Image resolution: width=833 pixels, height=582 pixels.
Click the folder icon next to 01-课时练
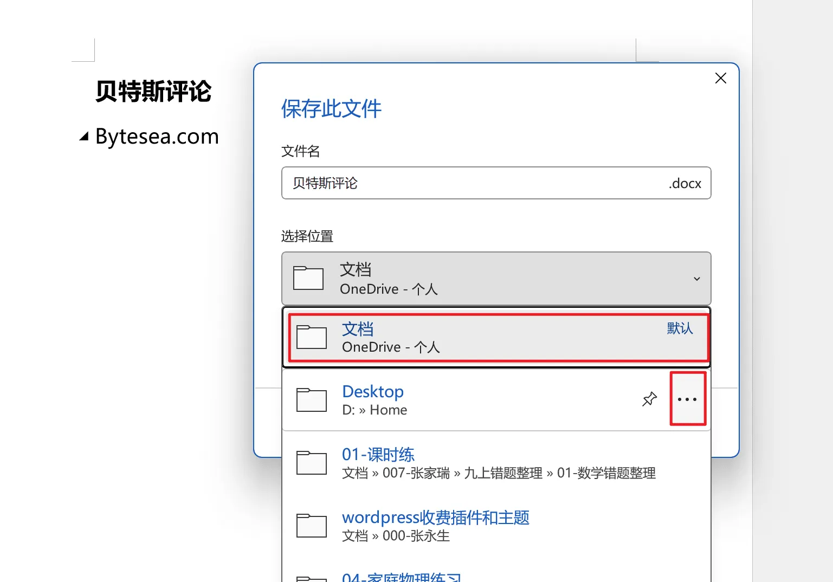tap(312, 463)
